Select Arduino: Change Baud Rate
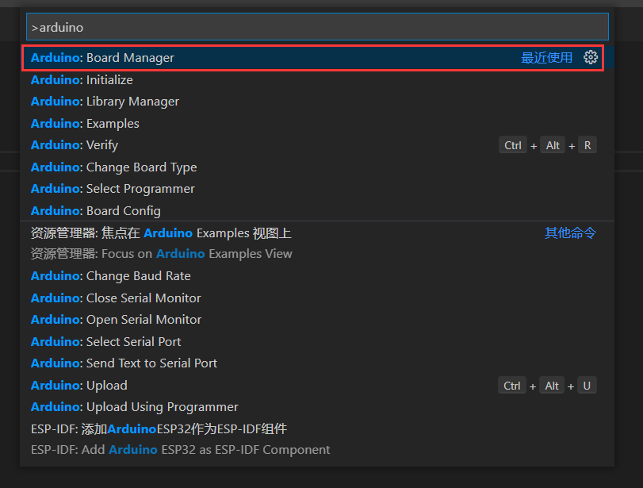The height and width of the screenshot is (488, 643). [x=317, y=276]
